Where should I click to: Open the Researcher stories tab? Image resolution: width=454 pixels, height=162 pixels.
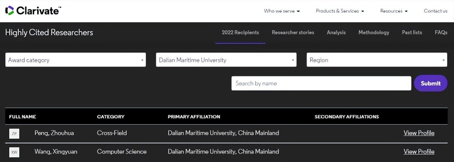(293, 33)
